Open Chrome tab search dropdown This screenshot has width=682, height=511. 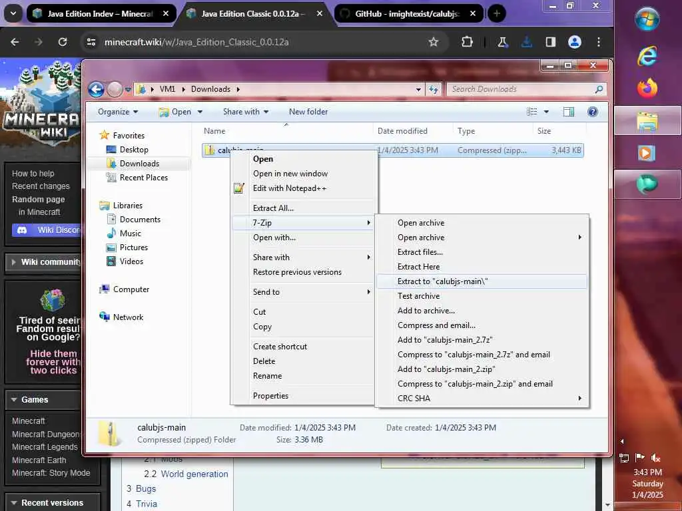point(13,13)
